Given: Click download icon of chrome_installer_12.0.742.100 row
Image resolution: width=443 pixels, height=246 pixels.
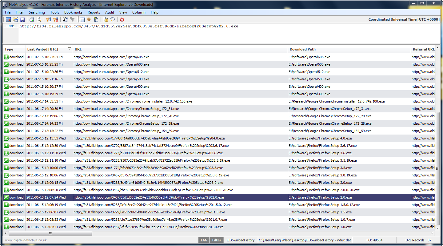Looking at the screenshot, I should pos(6,101).
